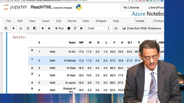Screen dimensions: 184x103
Task: Click the browser address bar URL
Action: (54, 1)
